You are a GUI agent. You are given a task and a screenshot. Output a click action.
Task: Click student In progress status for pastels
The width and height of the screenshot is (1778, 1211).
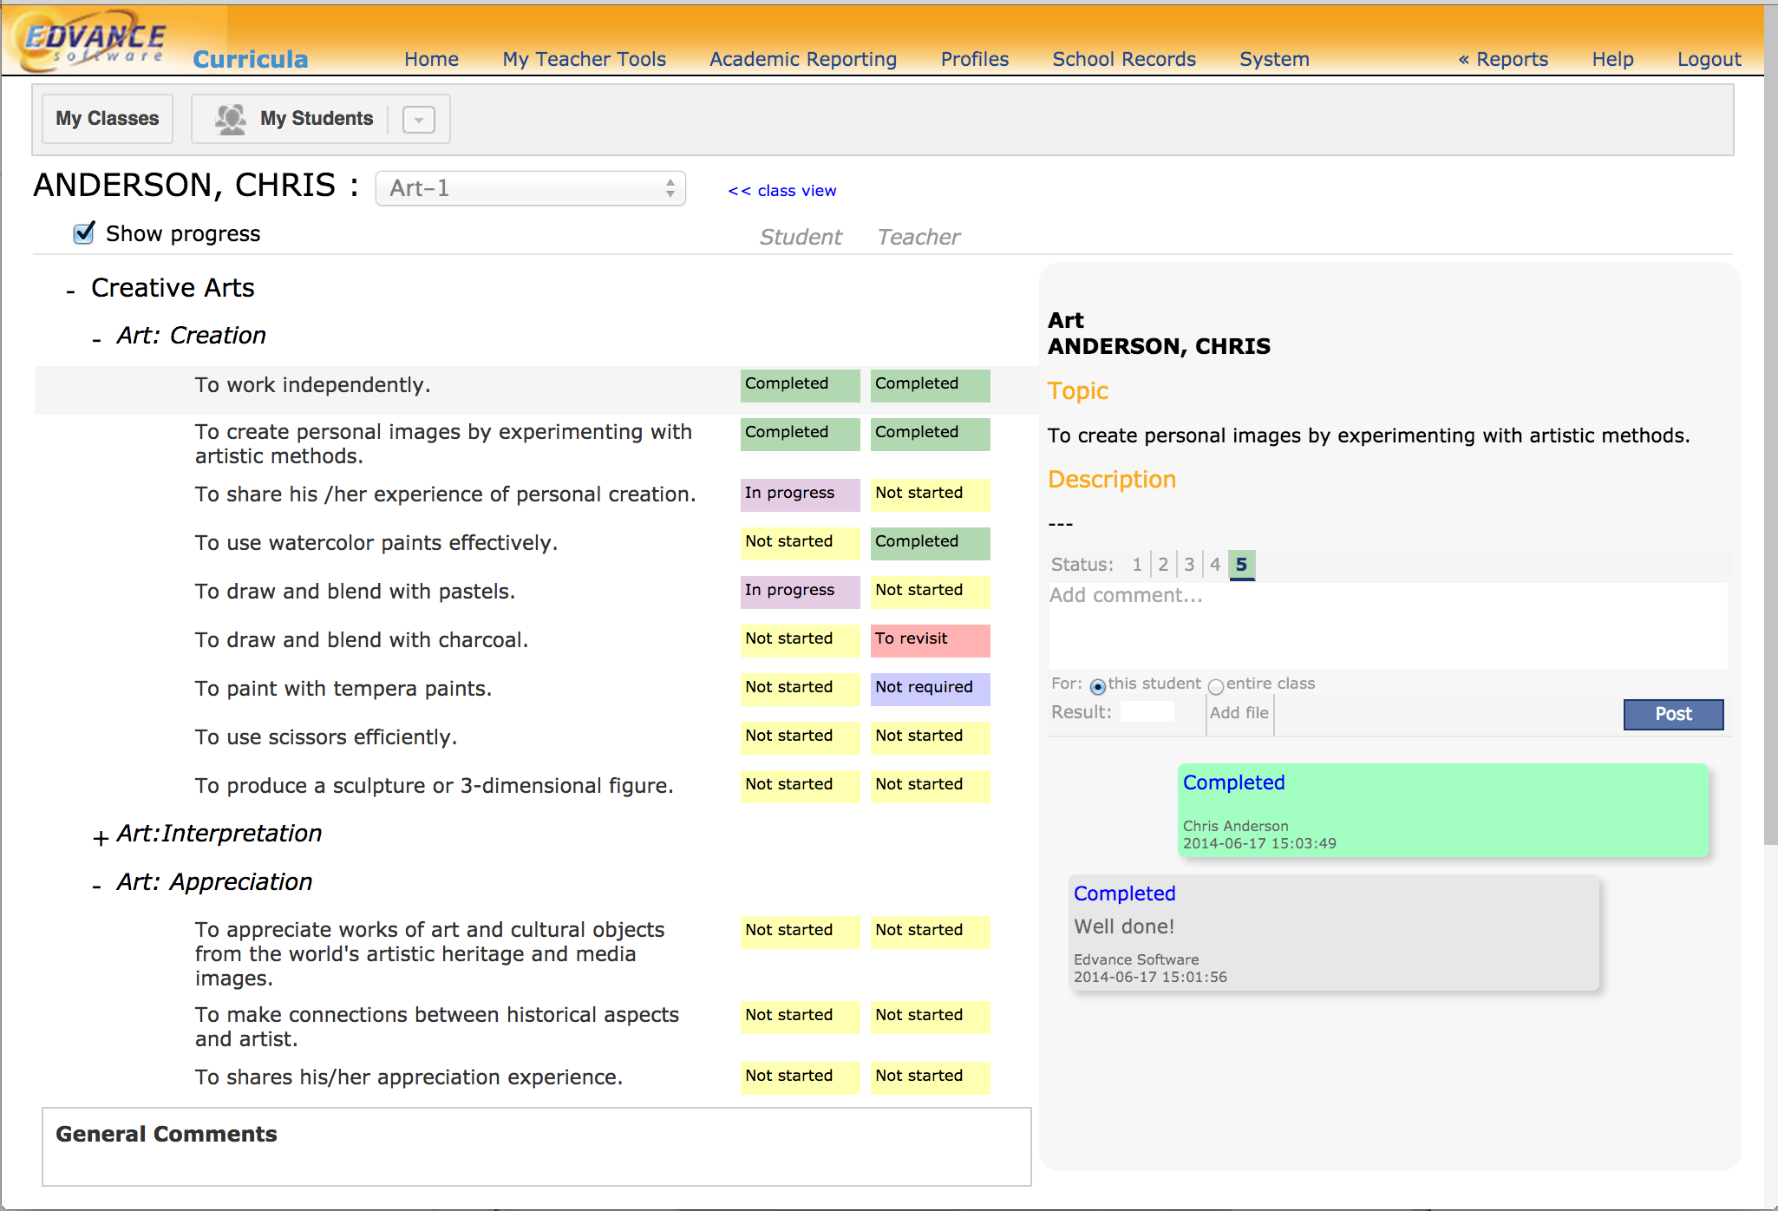click(x=800, y=592)
